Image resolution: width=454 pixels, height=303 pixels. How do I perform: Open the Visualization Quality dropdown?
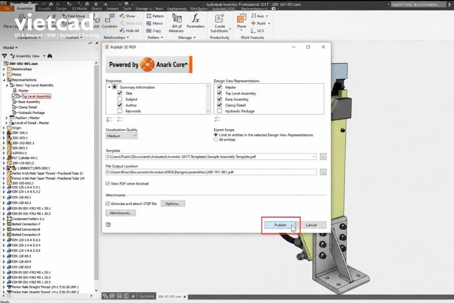tap(122, 136)
